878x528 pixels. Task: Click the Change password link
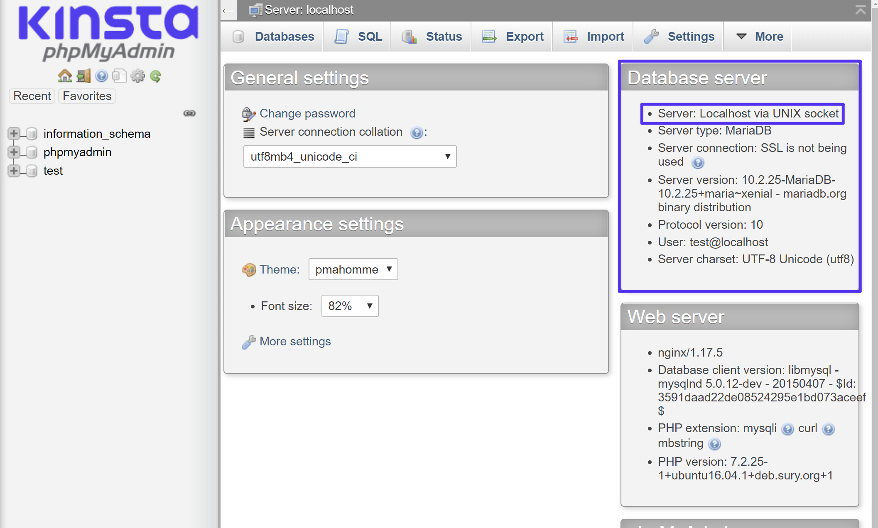point(307,113)
